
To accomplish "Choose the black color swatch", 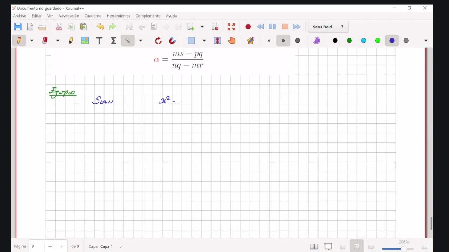I will (335, 41).
